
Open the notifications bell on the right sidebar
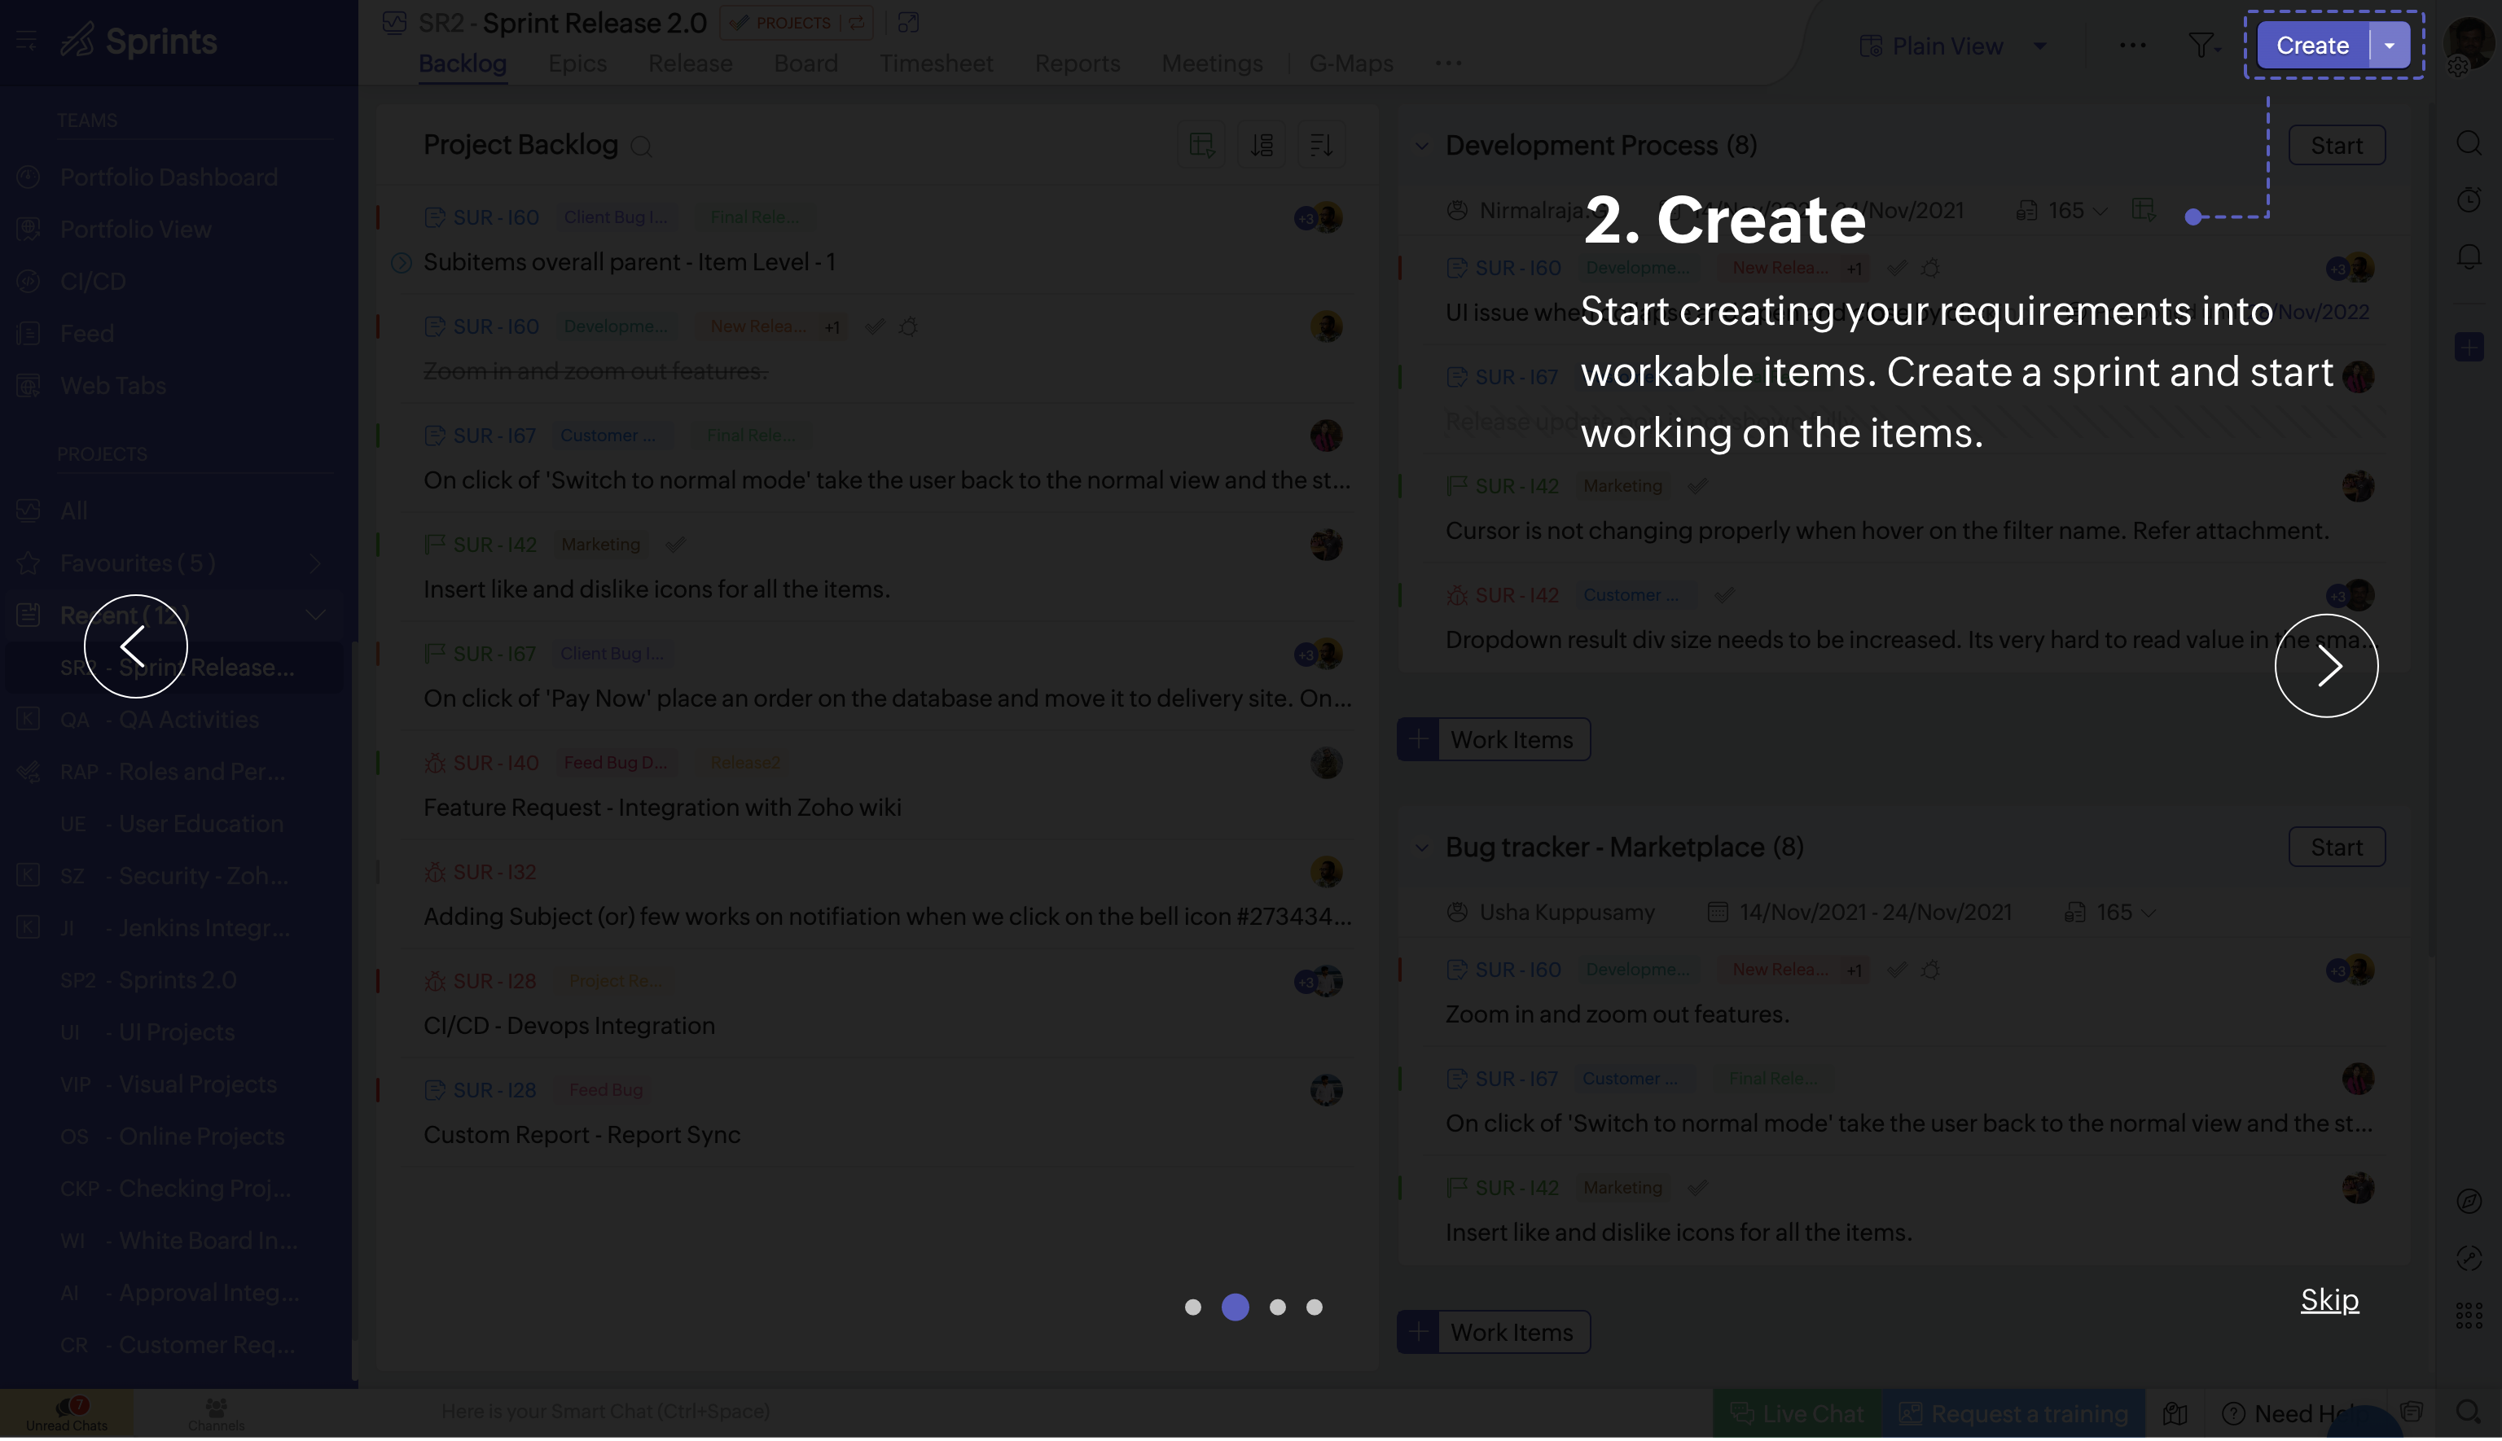click(2469, 256)
